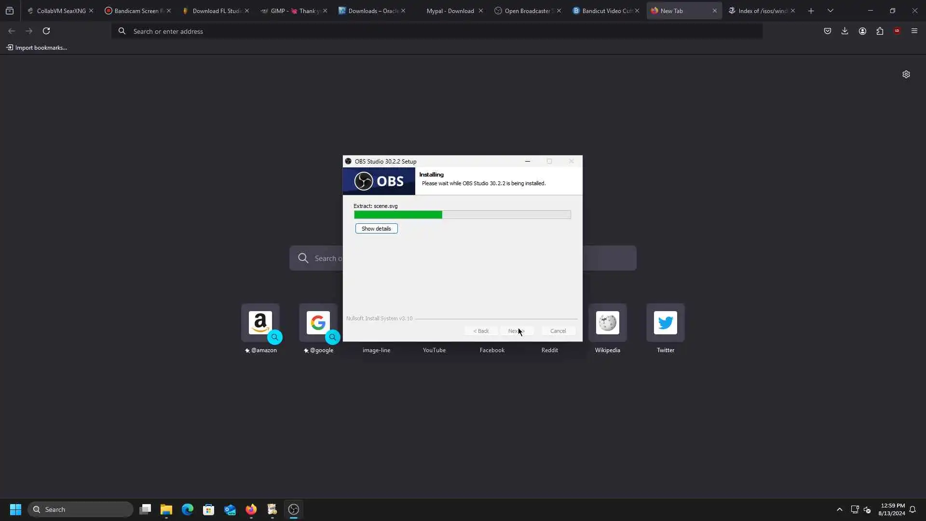Open the extensions puzzle icon
The image size is (926, 521).
click(x=880, y=31)
